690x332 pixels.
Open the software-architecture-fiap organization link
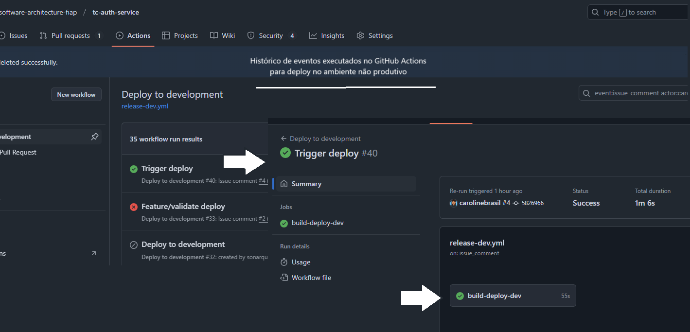38,12
